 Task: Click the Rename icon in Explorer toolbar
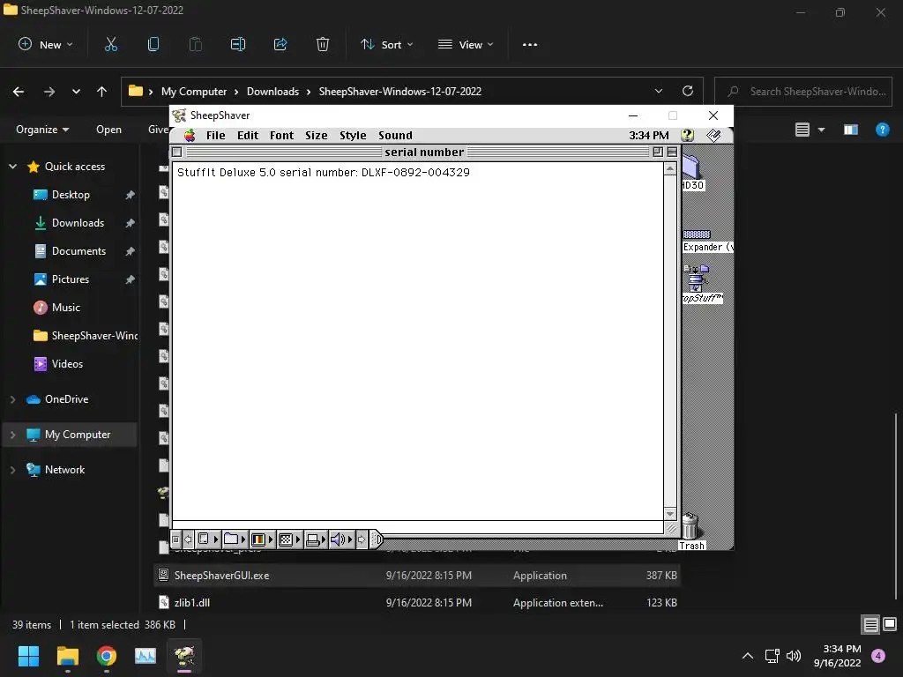[x=238, y=44]
